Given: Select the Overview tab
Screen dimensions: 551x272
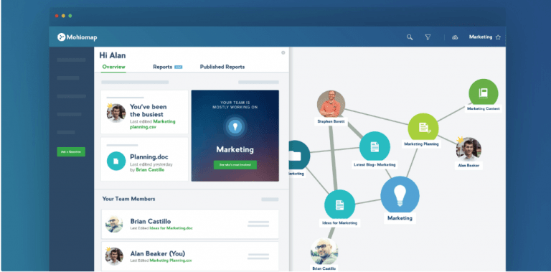Looking at the screenshot, I should (x=113, y=67).
